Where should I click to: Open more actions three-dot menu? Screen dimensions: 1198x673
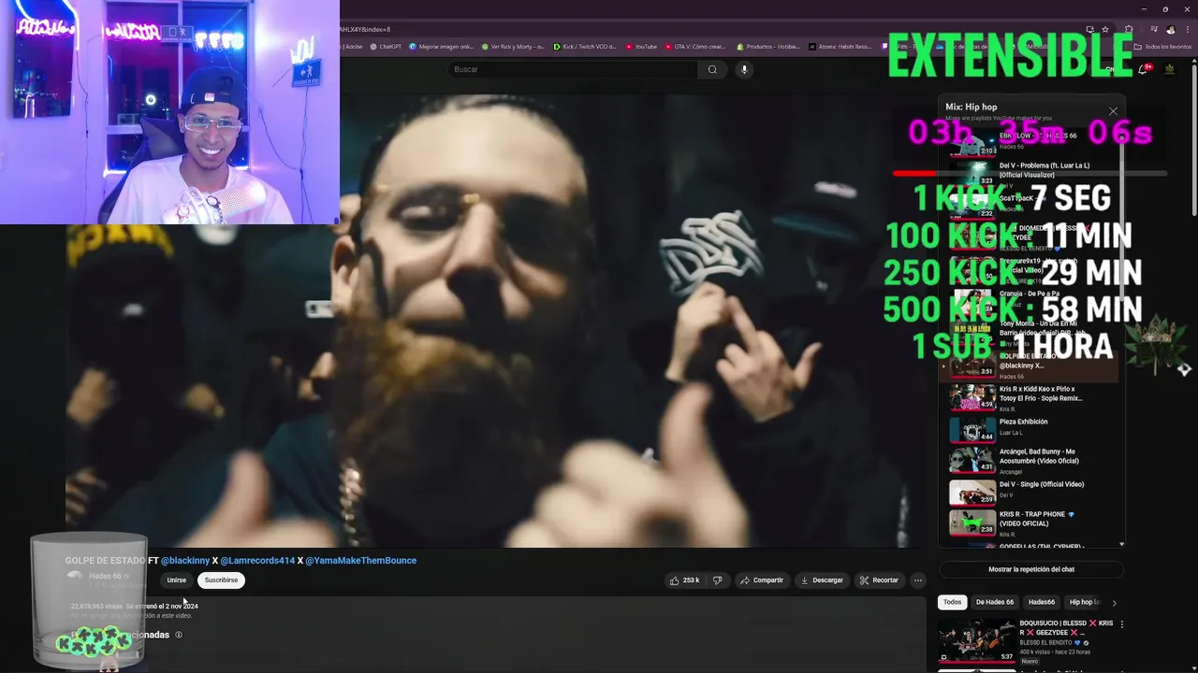(918, 580)
